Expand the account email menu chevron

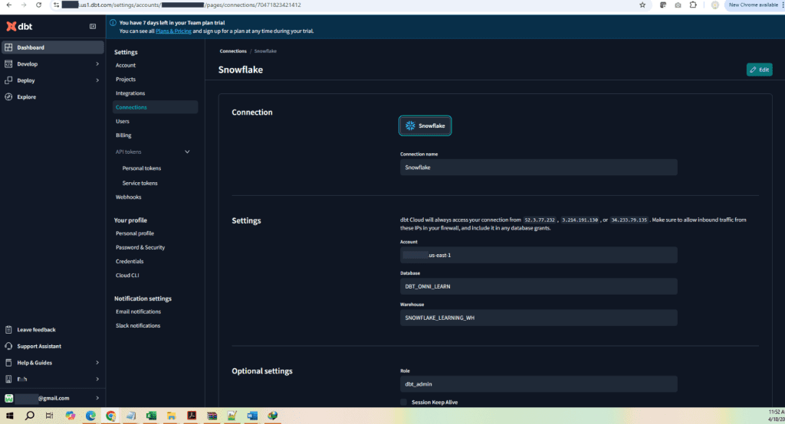point(97,399)
